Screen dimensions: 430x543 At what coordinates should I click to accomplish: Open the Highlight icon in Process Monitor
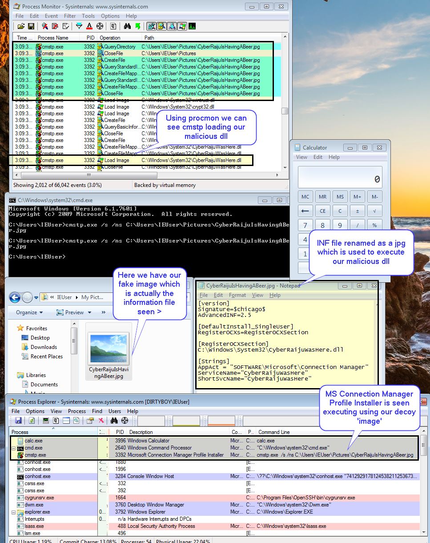[89, 26]
